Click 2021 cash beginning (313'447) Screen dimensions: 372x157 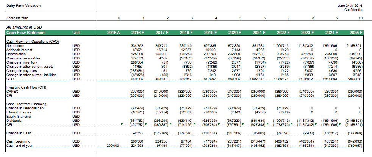(258, 141)
